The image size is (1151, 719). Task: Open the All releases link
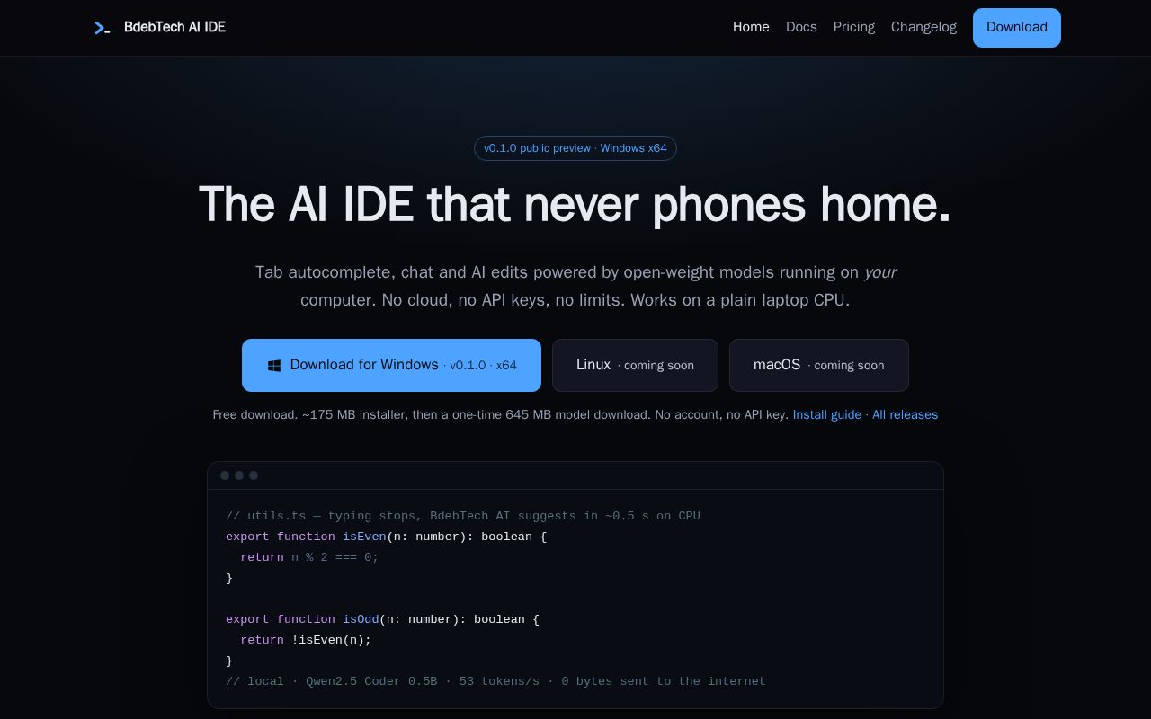coord(905,414)
